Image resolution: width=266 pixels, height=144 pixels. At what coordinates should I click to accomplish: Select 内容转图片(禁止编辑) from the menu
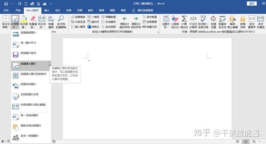click(x=31, y=106)
